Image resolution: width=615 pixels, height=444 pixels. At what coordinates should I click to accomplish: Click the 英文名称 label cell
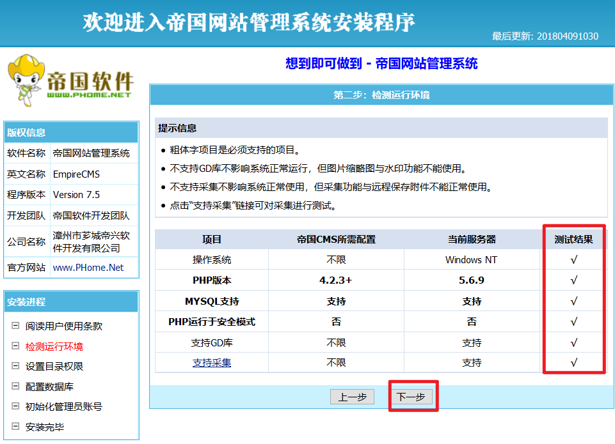[27, 174]
